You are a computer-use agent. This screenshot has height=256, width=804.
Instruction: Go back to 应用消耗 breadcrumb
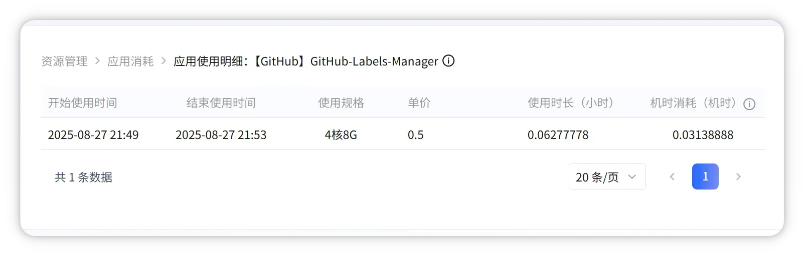[x=130, y=61]
